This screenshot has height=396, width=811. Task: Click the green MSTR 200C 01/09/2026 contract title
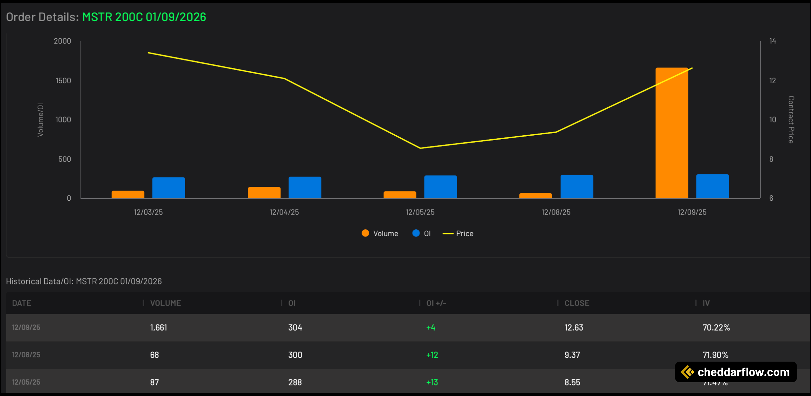point(144,17)
